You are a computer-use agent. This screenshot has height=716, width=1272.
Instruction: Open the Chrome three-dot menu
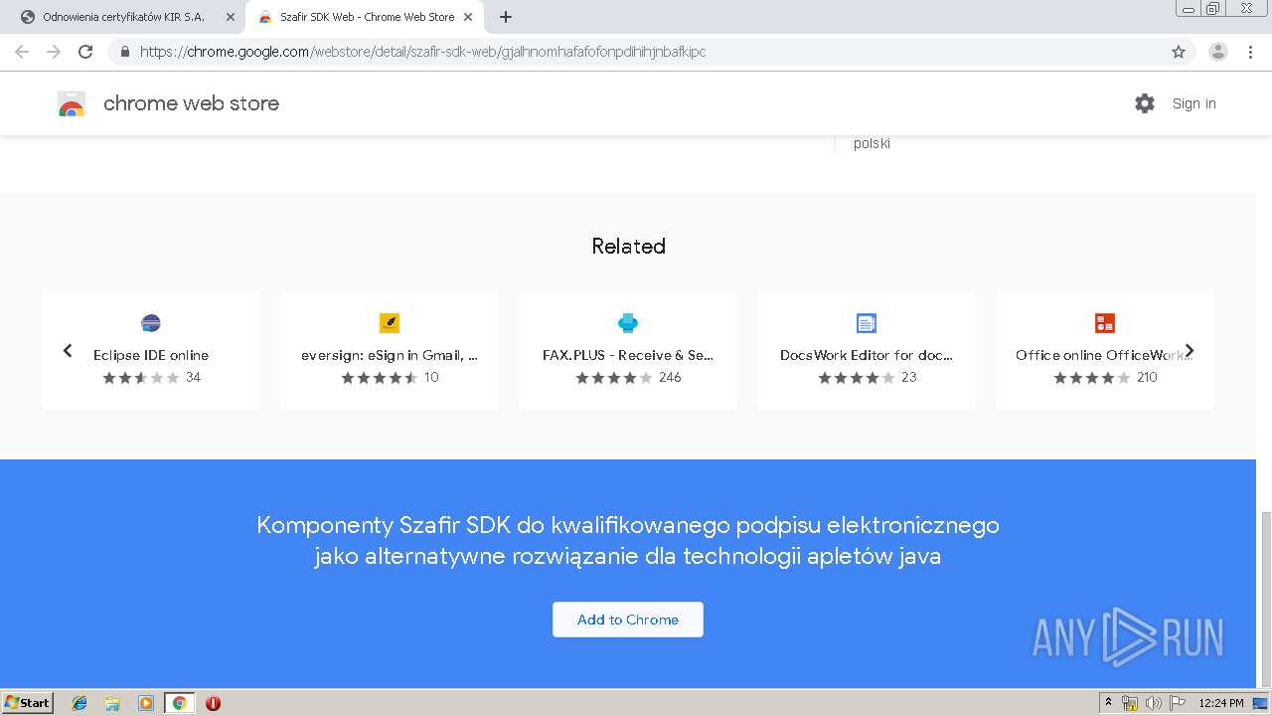pos(1250,52)
